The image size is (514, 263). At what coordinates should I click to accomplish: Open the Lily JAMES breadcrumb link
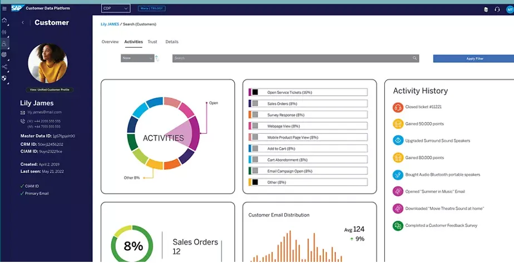click(x=110, y=24)
